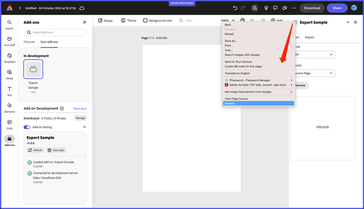
Task: Switch to the Discover tab
Action: pos(29,42)
